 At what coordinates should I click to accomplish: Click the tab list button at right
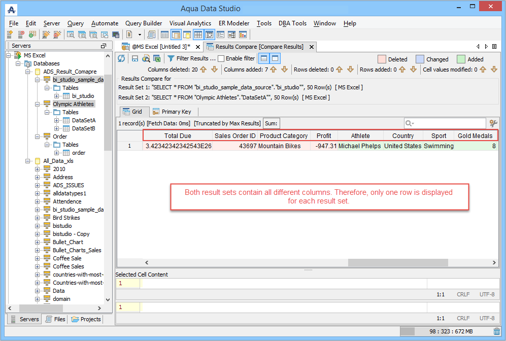coord(494,47)
